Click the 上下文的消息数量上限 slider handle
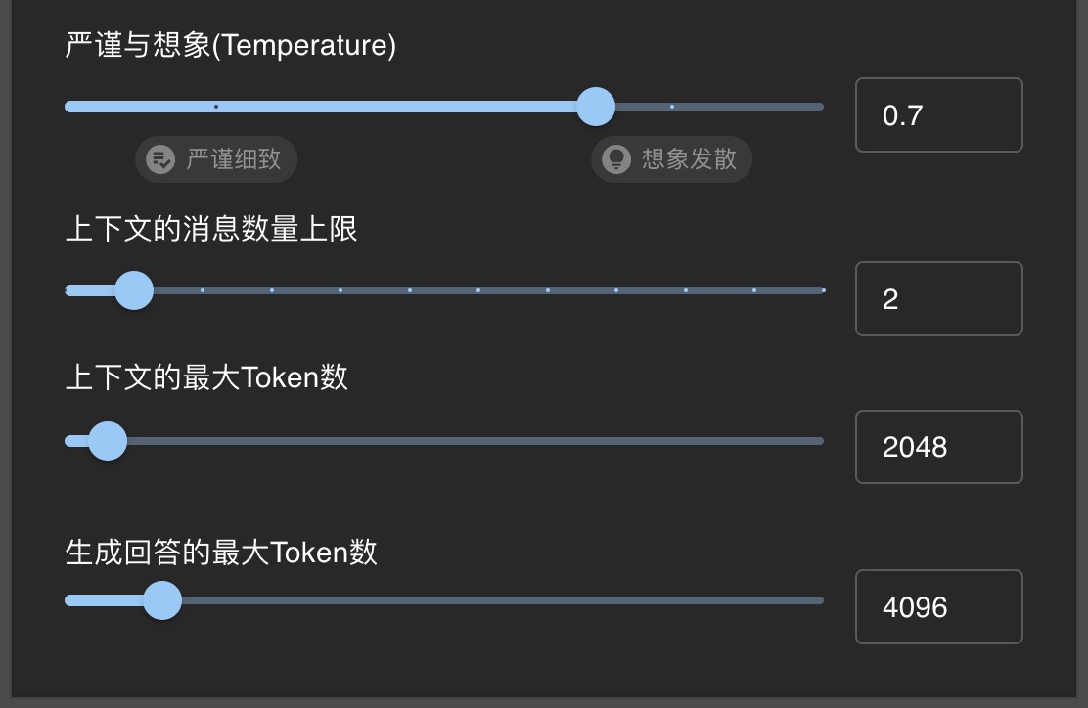 tap(134, 289)
